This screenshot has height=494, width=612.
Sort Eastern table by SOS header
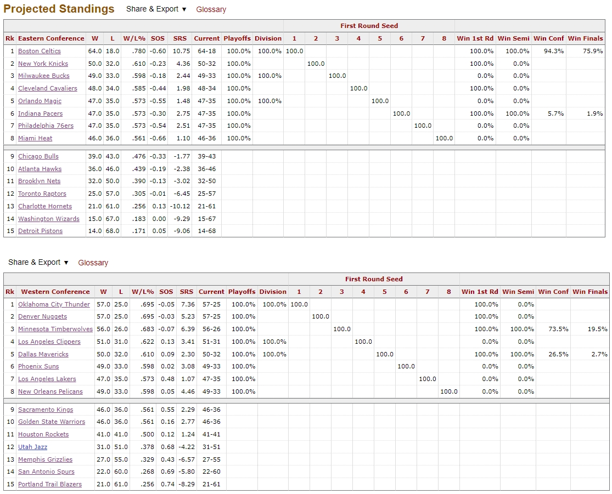[158, 38]
